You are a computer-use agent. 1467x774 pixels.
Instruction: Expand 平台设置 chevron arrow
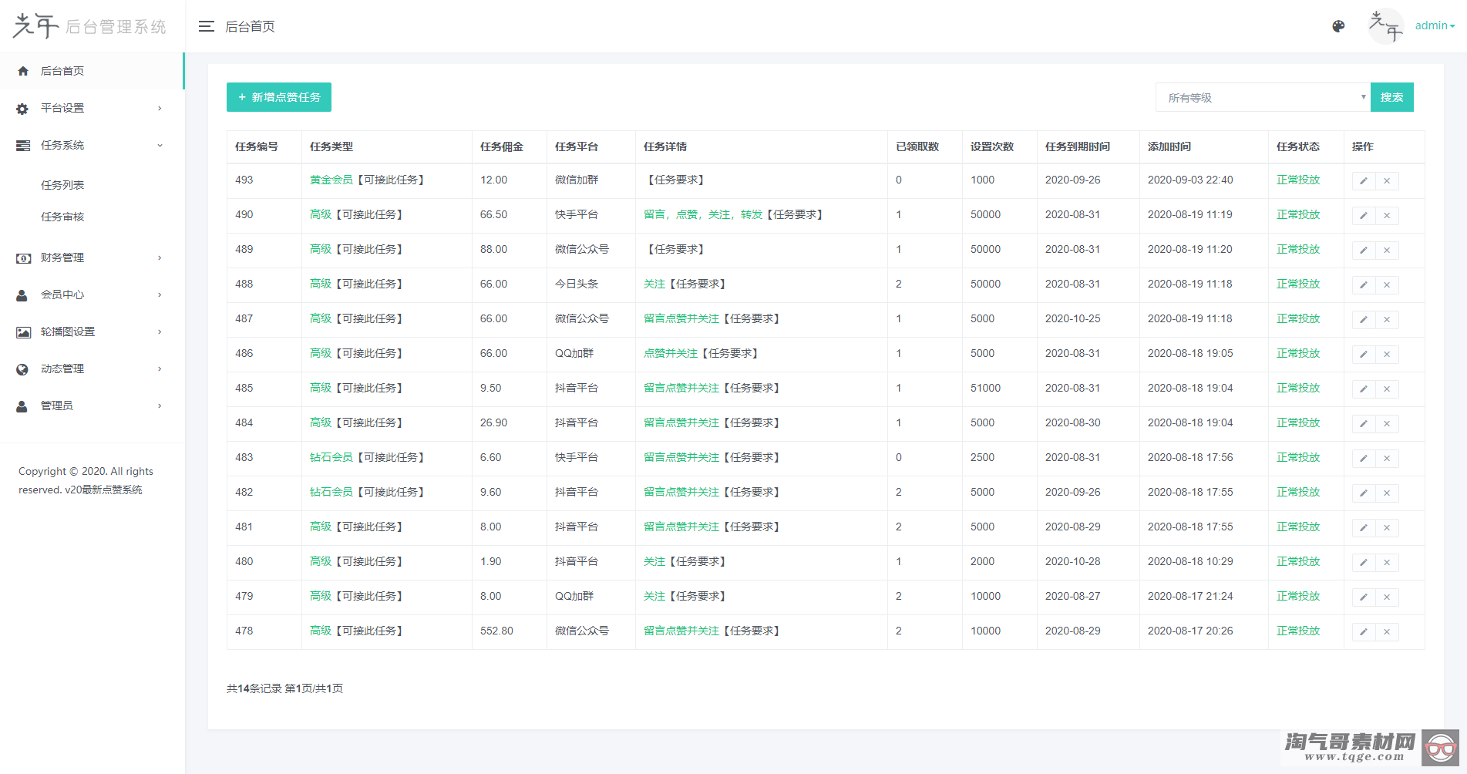pos(160,109)
